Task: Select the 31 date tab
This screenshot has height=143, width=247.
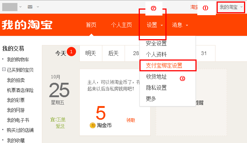Action: (204, 53)
